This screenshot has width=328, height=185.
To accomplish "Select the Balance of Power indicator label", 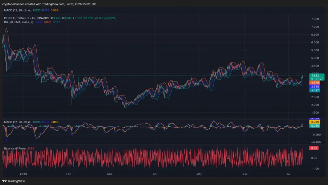I will click(15, 148).
